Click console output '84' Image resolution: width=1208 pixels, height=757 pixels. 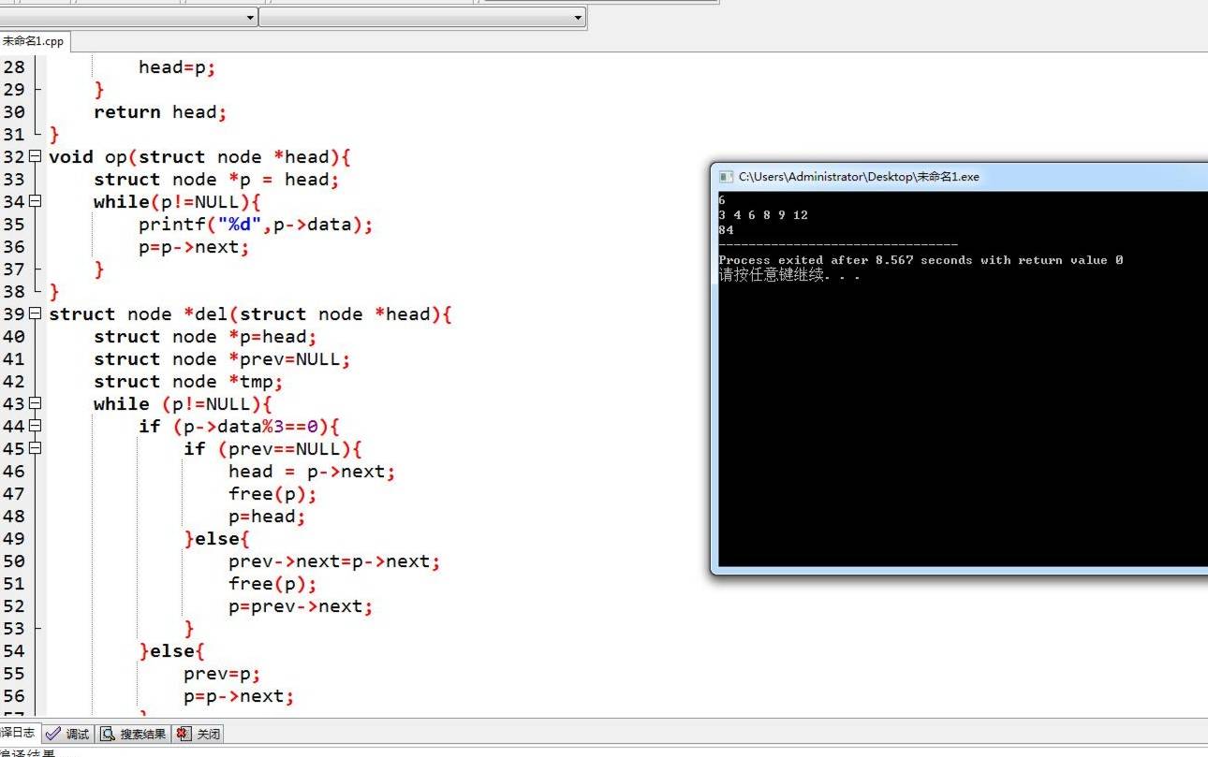click(726, 230)
